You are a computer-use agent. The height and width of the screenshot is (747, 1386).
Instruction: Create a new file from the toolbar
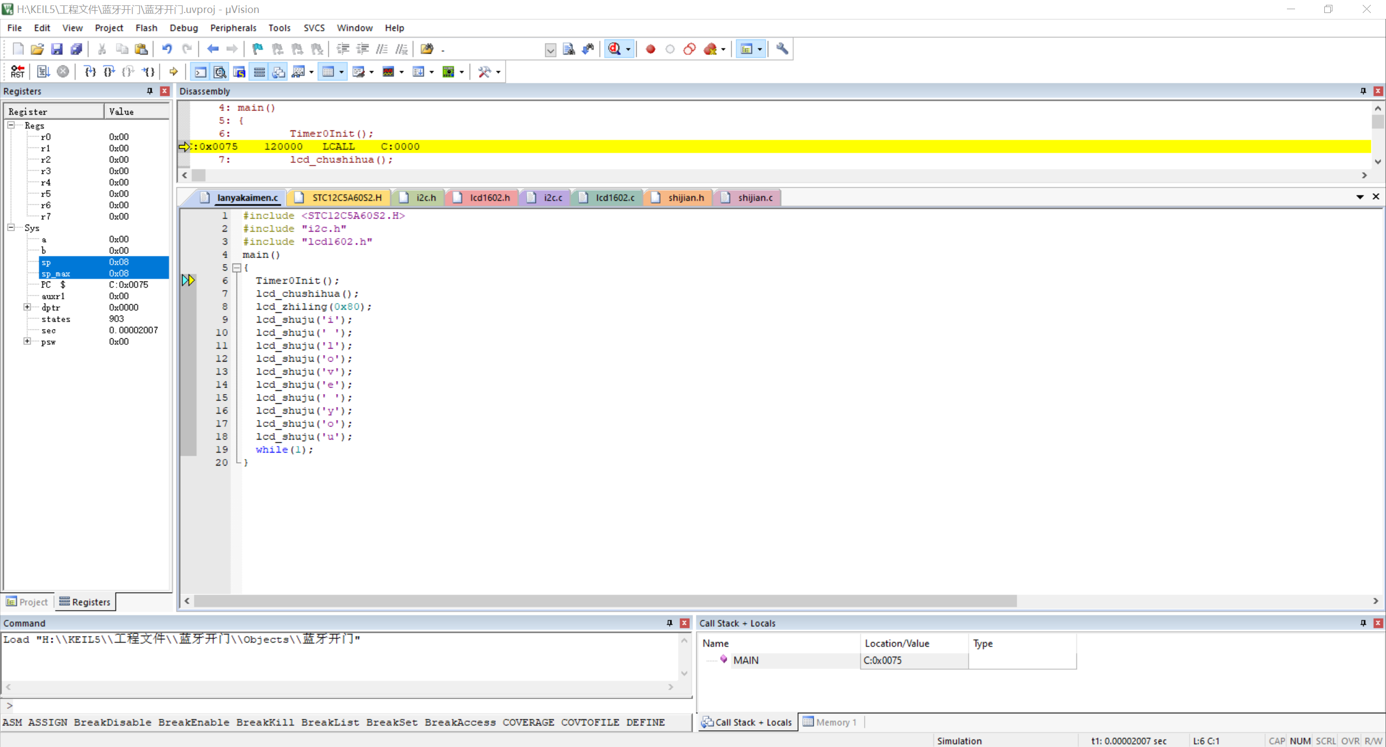(18, 49)
